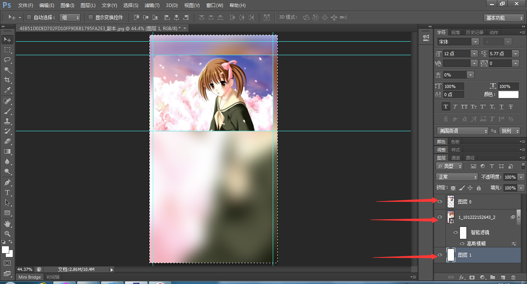The image size is (527, 284).
Task: Select the Eyedropper tool
Action: pyautogui.click(x=7, y=90)
